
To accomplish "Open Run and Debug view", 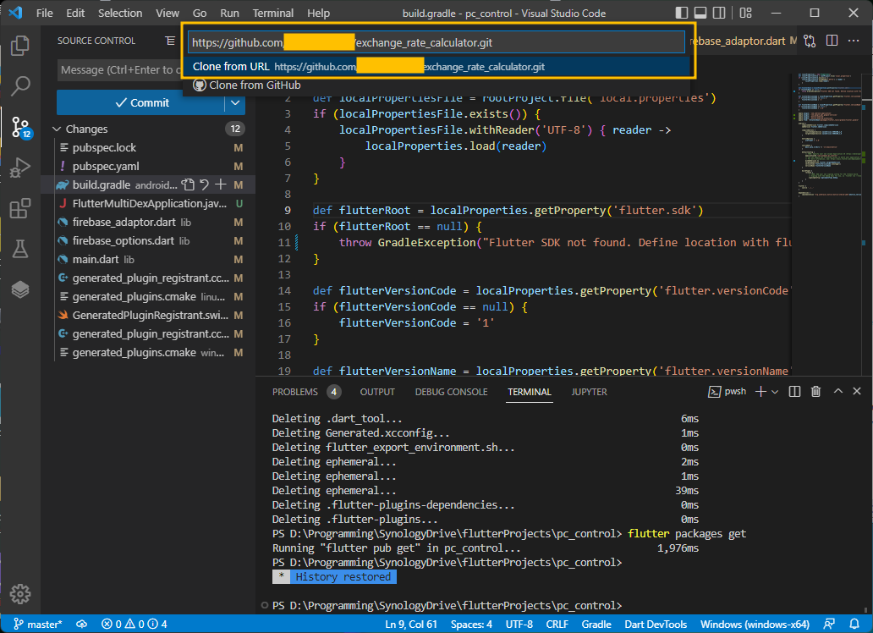I will tap(20, 168).
